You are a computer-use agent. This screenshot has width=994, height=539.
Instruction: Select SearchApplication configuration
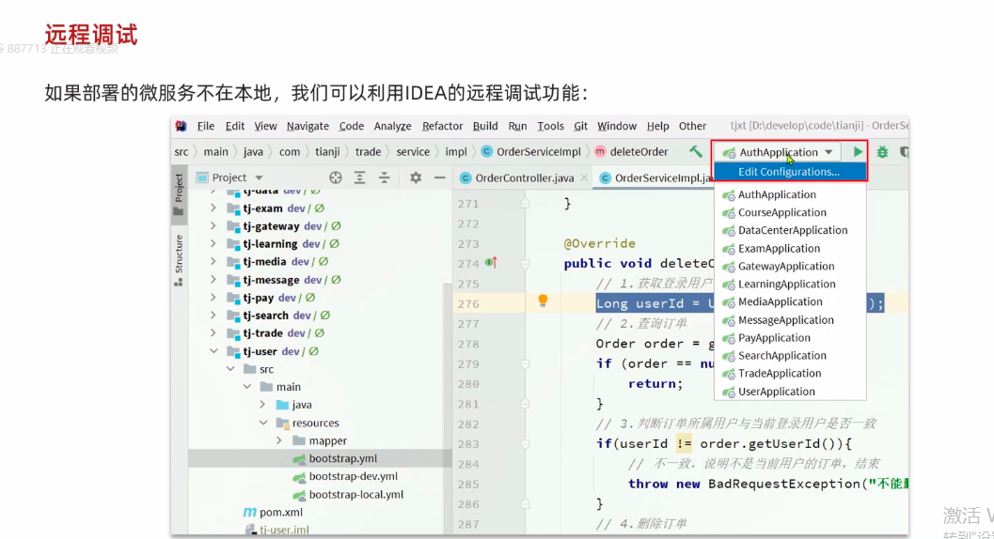pyautogui.click(x=790, y=355)
